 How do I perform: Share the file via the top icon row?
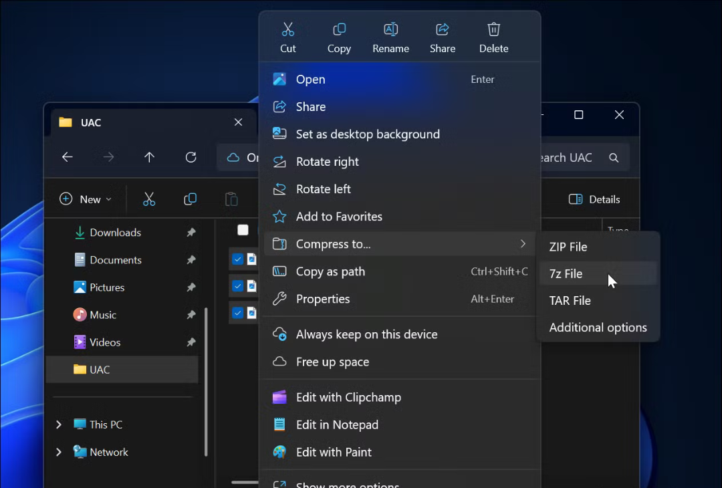click(443, 36)
